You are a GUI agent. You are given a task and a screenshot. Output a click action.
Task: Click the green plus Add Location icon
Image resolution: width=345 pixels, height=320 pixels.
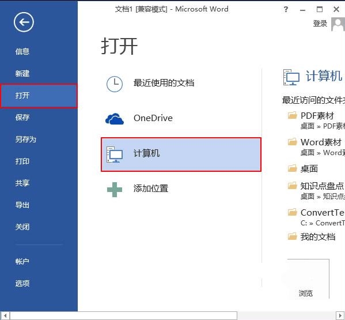click(x=115, y=189)
